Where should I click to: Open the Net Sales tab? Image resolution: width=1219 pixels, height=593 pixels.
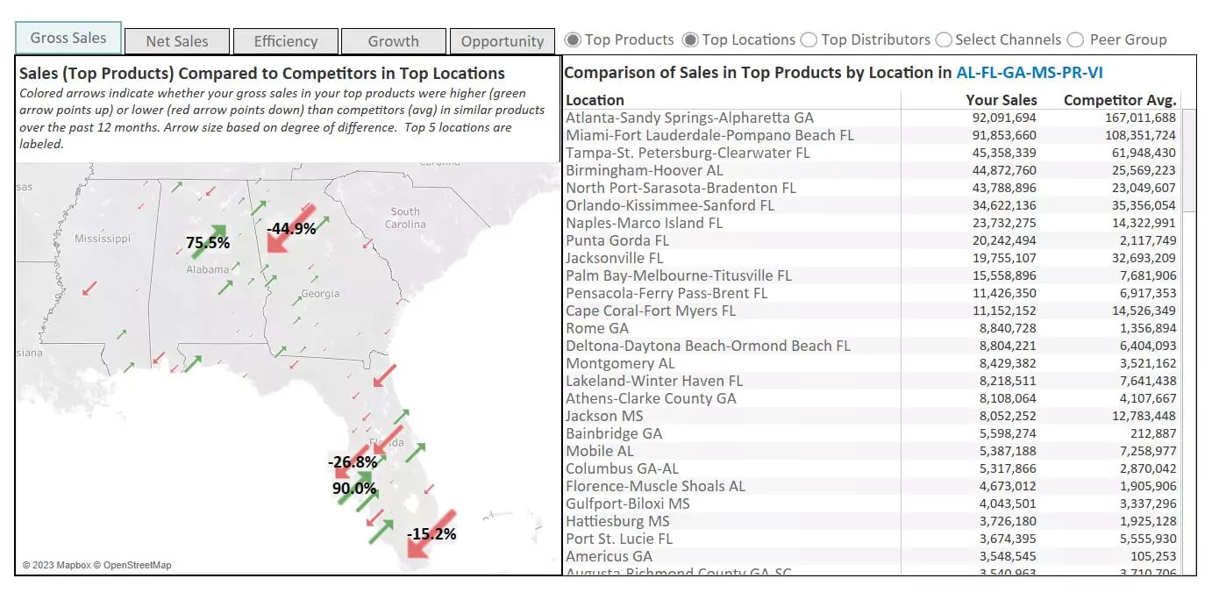coord(177,41)
